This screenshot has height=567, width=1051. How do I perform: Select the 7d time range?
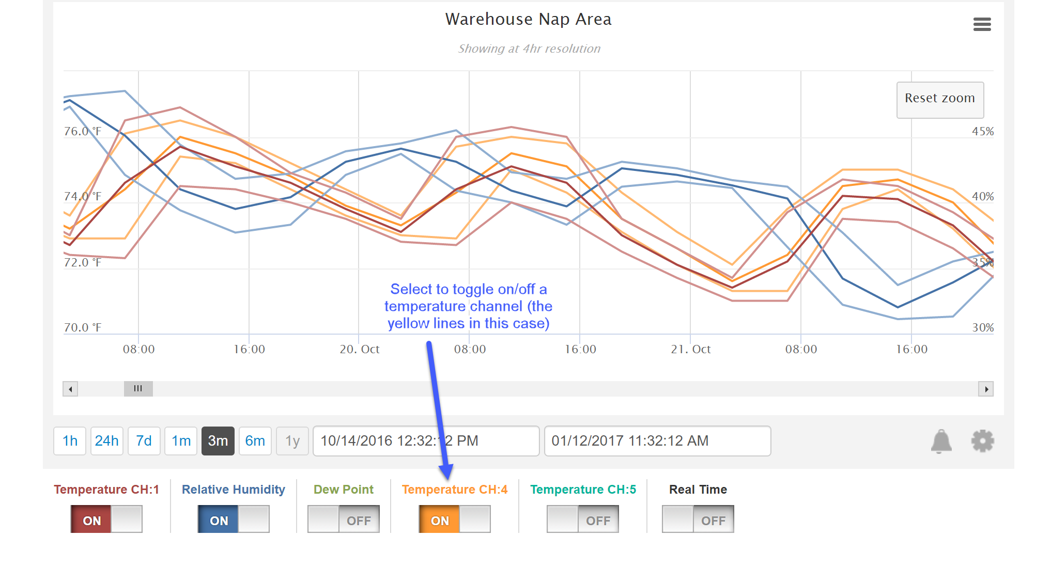coord(144,441)
